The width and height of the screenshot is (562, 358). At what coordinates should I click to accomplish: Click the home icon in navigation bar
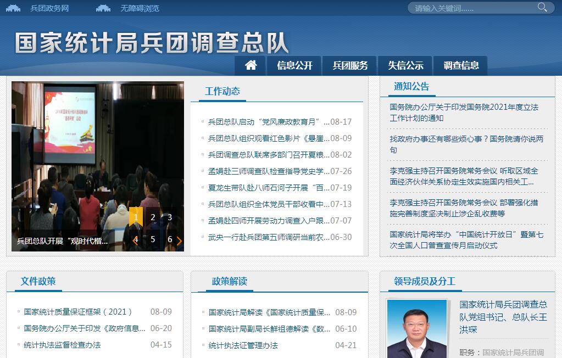(x=251, y=65)
